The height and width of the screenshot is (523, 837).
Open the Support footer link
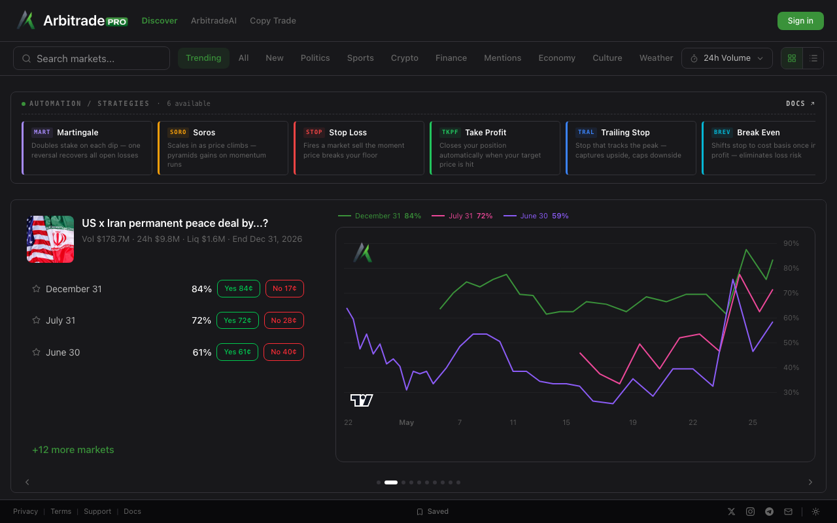coord(97,511)
